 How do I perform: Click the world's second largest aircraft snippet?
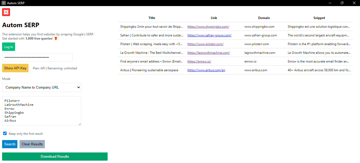(319, 35)
